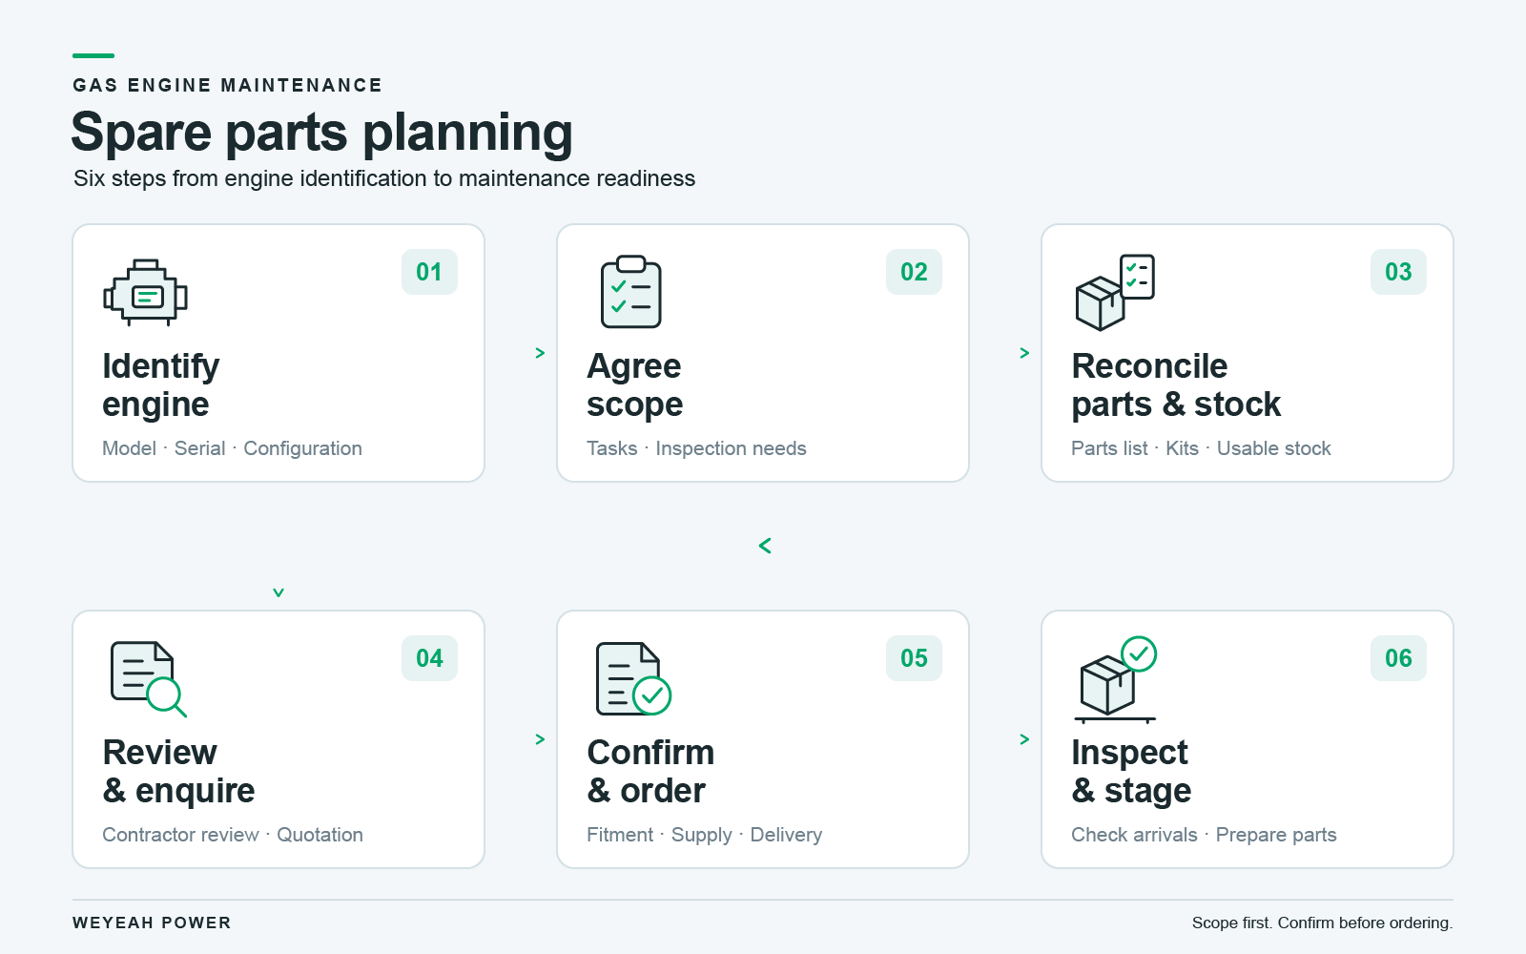Click the 'WEYEAH POWER' footer brand text

(152, 923)
